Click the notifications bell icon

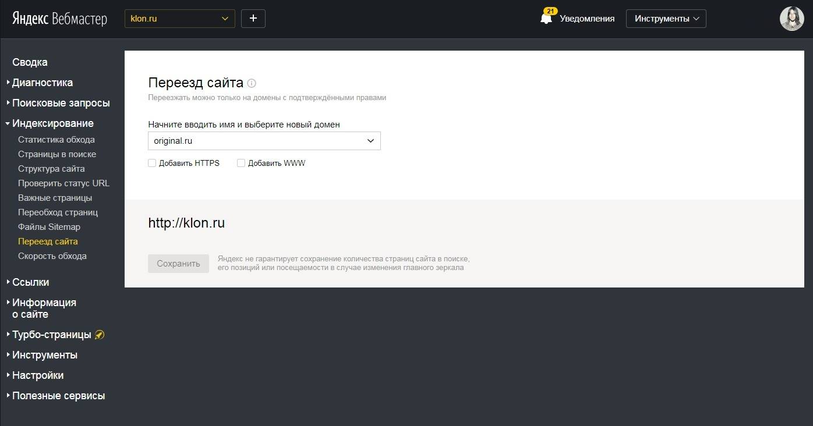(x=546, y=19)
